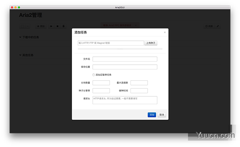Click the 刷新 refresh button

[x=209, y=26]
